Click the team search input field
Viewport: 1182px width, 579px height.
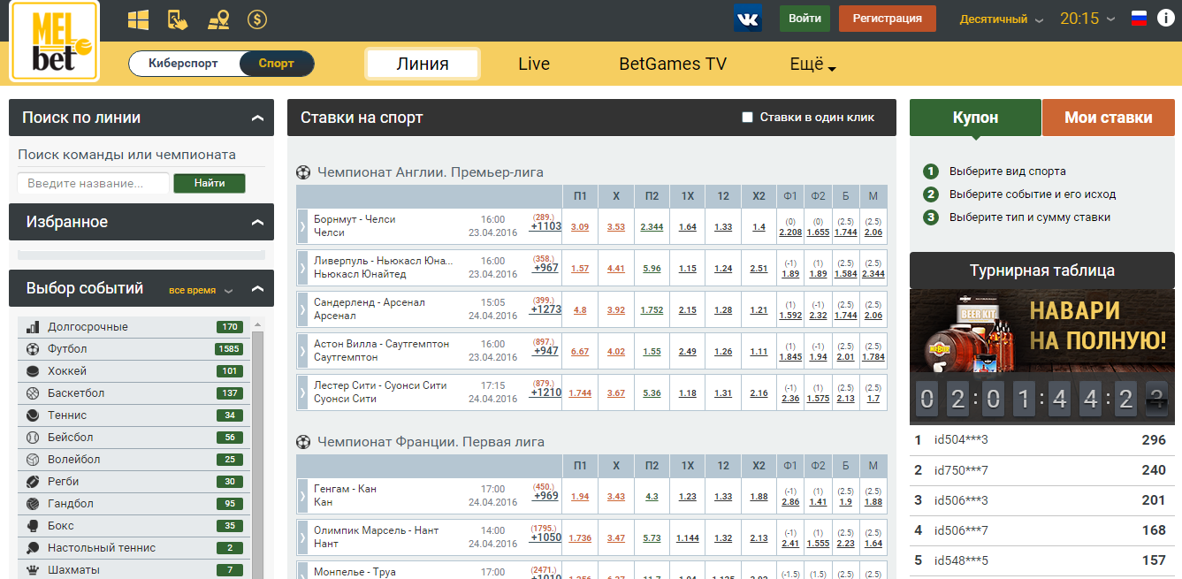[93, 183]
